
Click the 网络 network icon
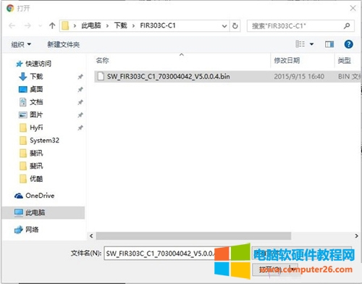point(19,230)
